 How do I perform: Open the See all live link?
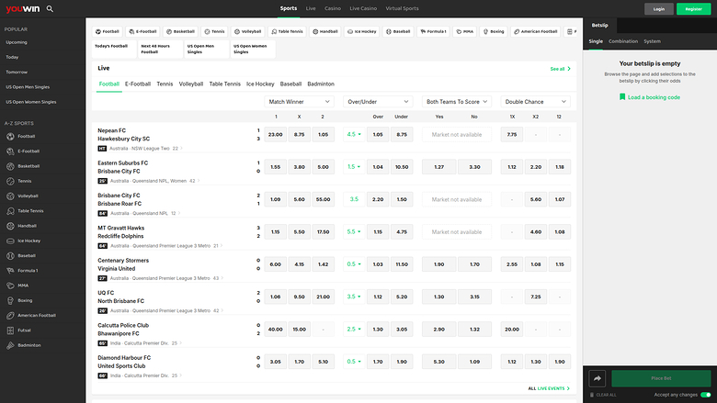tap(560, 69)
